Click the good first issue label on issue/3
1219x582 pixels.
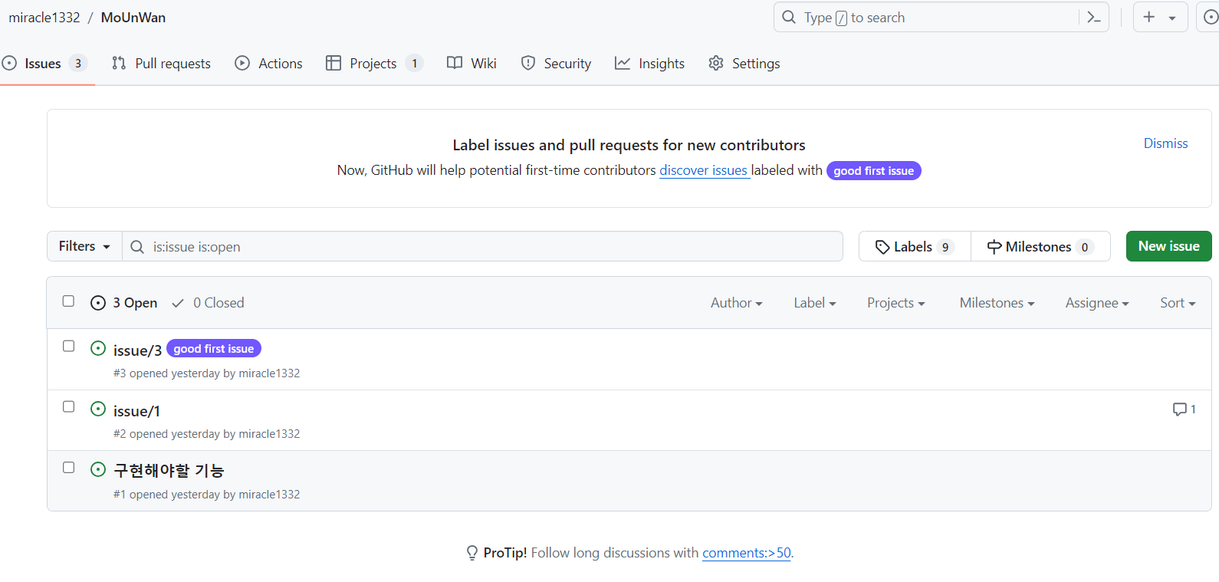click(214, 349)
